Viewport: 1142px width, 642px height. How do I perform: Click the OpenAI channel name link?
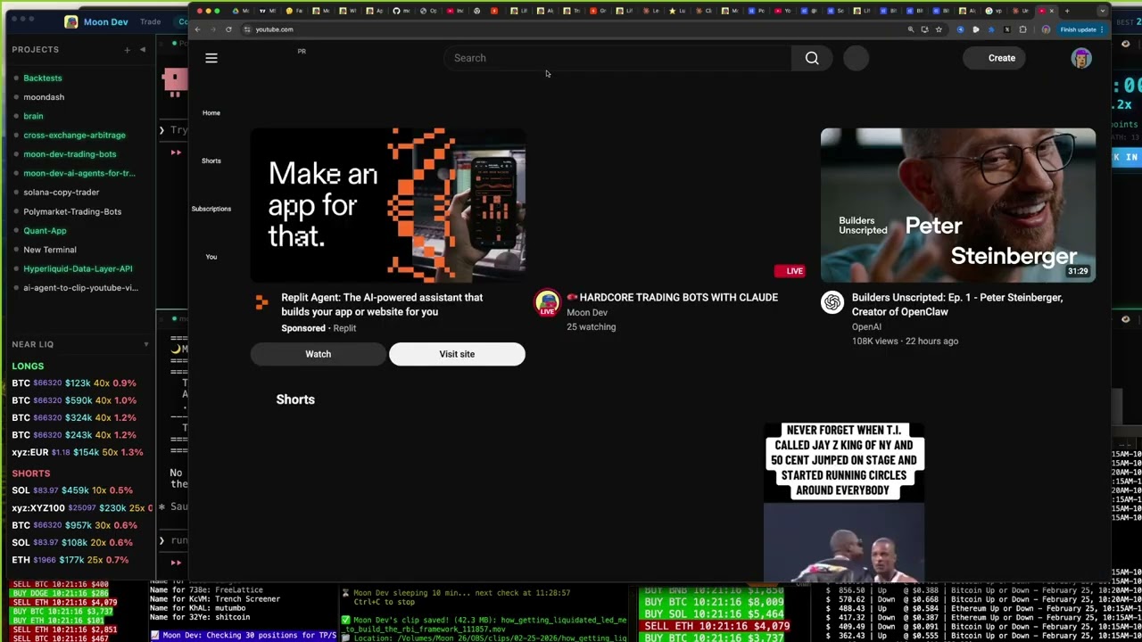tap(866, 327)
